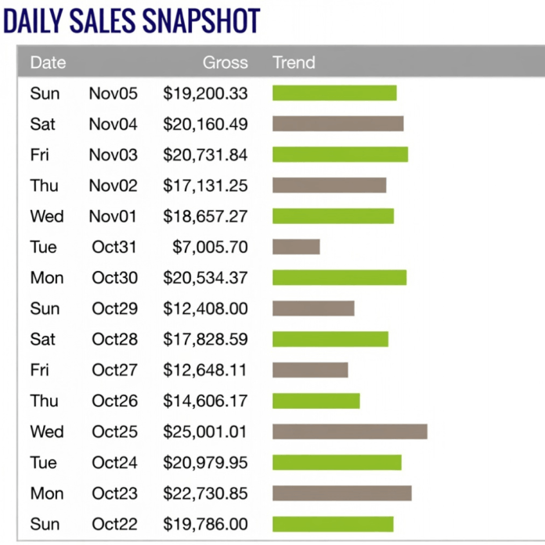Screen dimensions: 545x545
Task: Click the trend bar for Oct22
Action: click(x=333, y=524)
